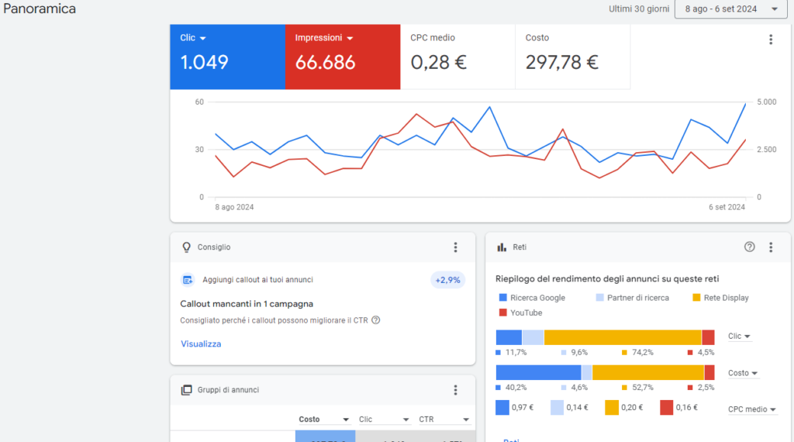Click the +2,9% recommendation badge
The width and height of the screenshot is (794, 442).
(447, 280)
